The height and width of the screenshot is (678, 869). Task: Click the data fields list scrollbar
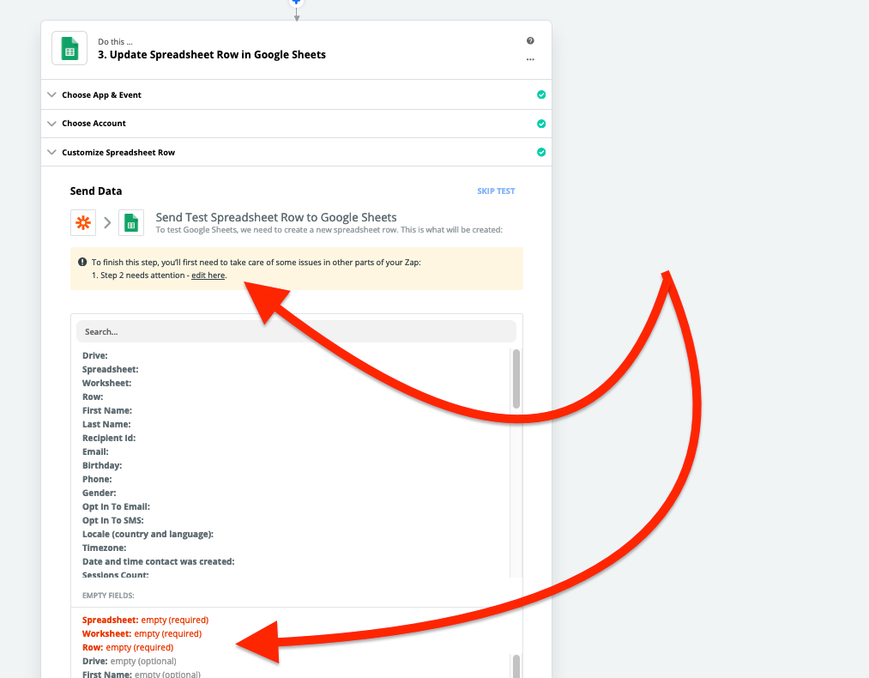click(x=516, y=378)
